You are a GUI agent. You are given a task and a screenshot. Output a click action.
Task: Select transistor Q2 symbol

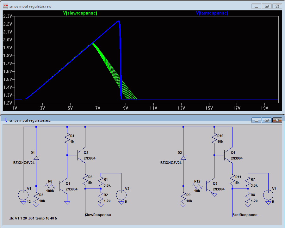[81, 155]
